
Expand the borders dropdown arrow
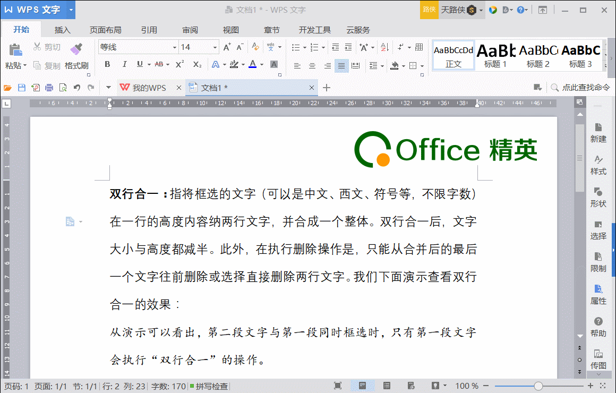pyautogui.click(x=422, y=66)
